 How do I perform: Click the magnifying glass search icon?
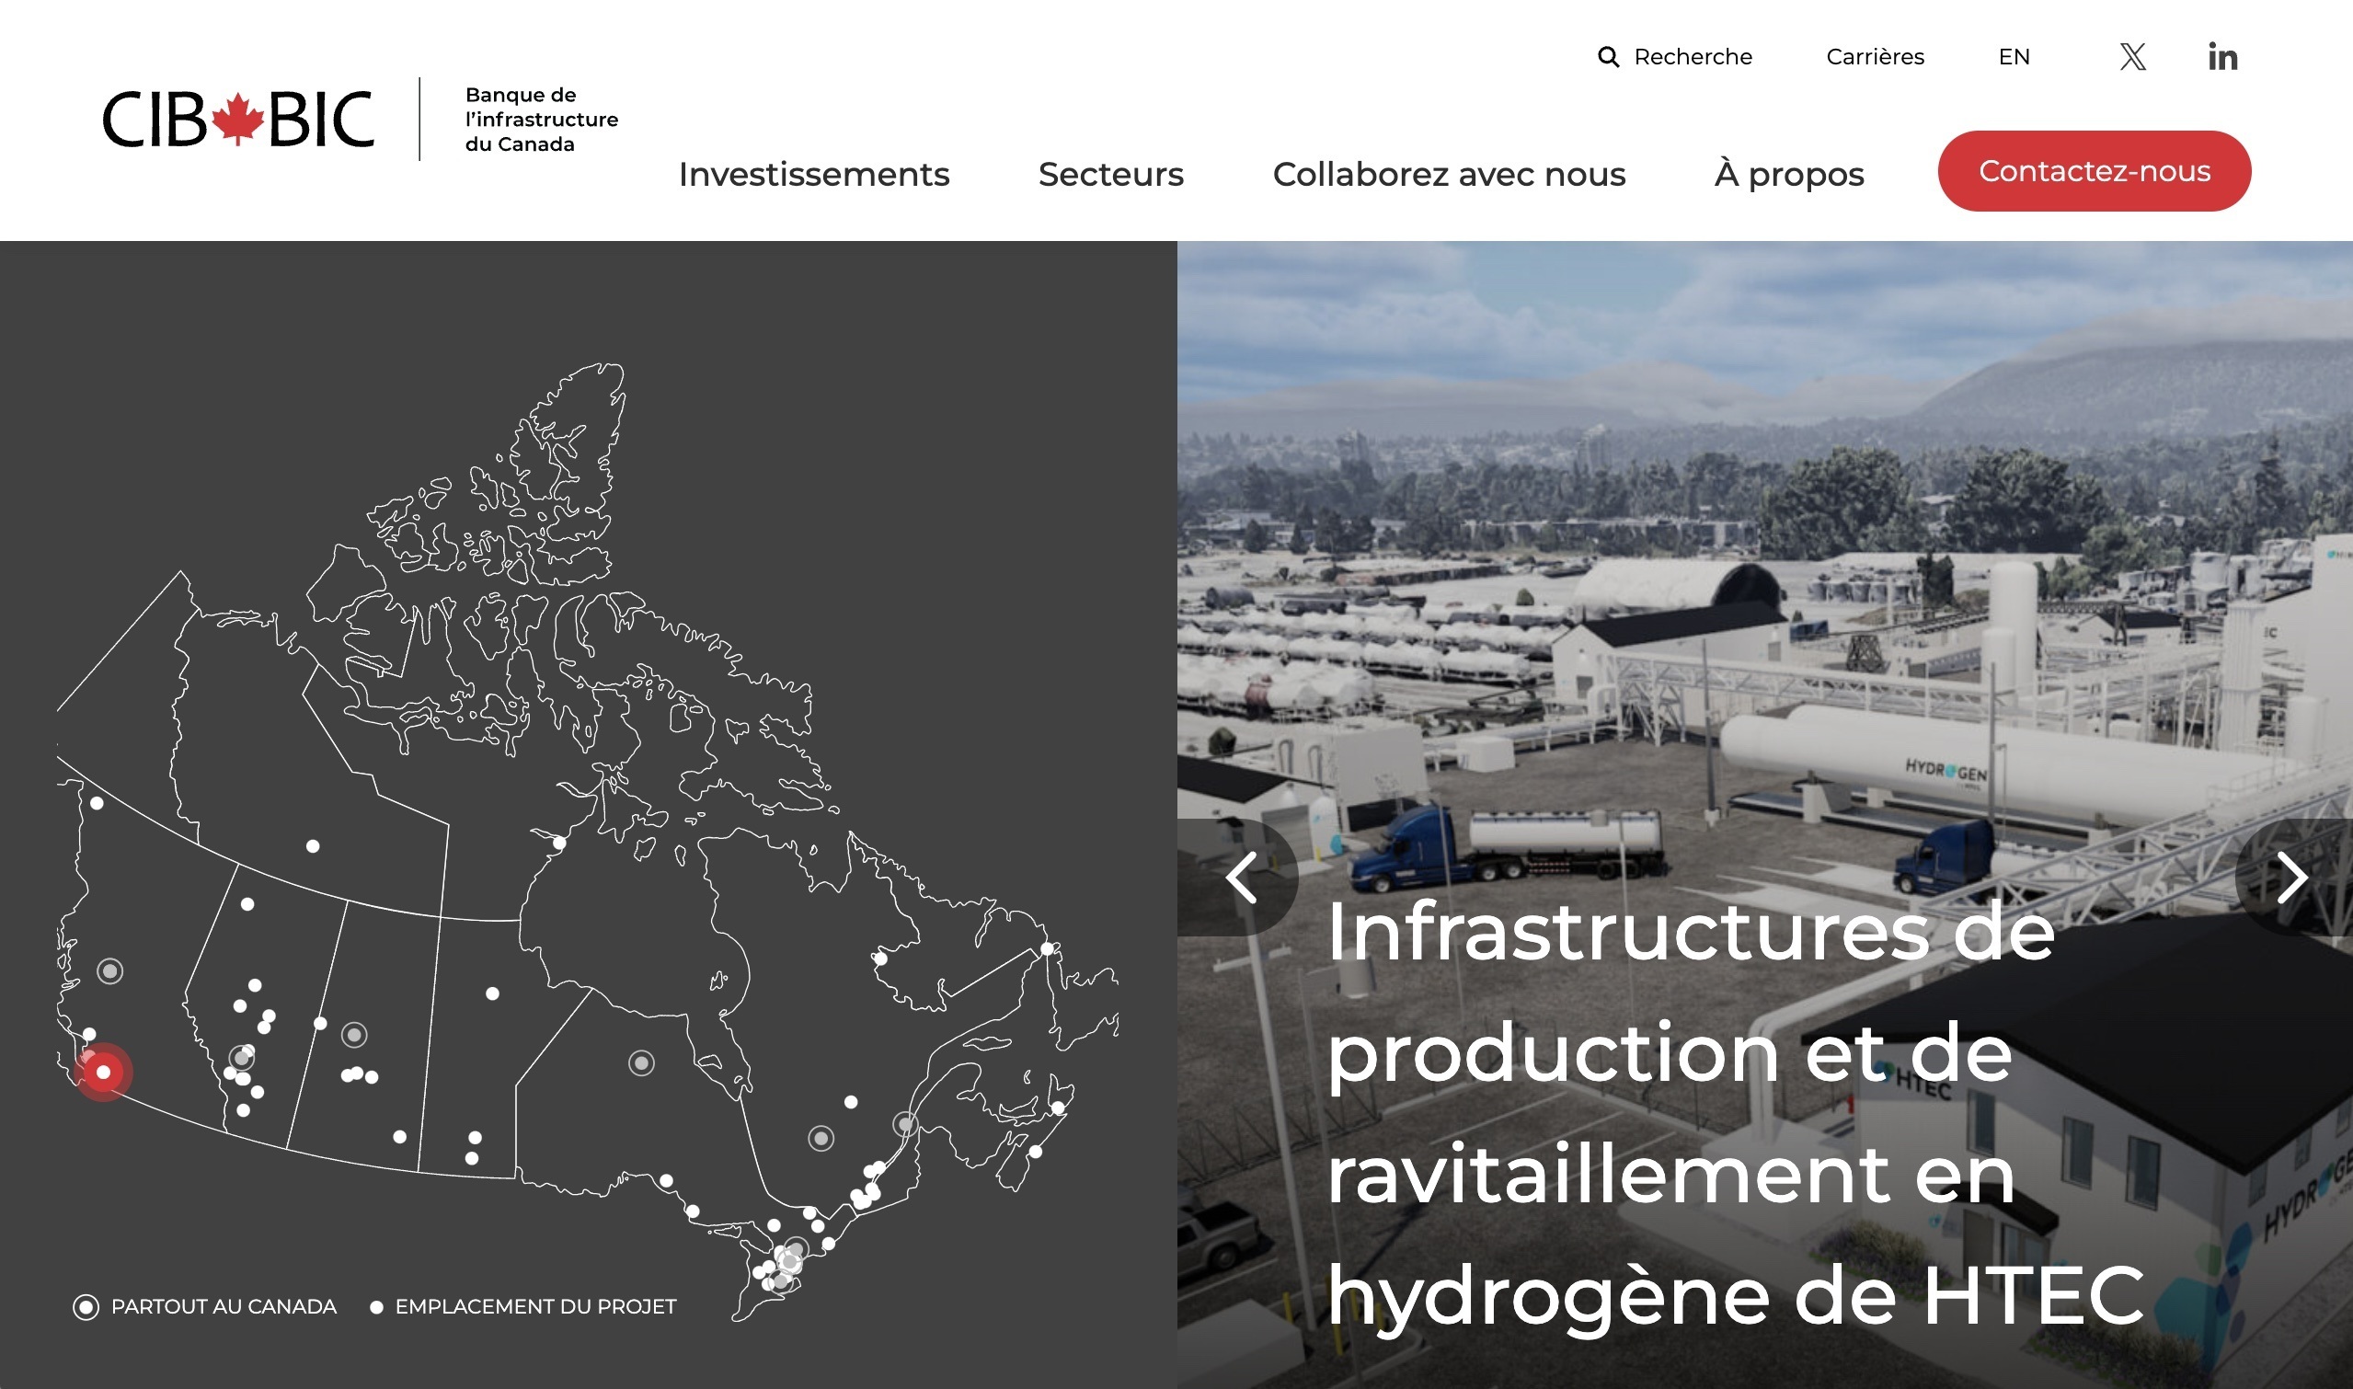pyautogui.click(x=1607, y=57)
